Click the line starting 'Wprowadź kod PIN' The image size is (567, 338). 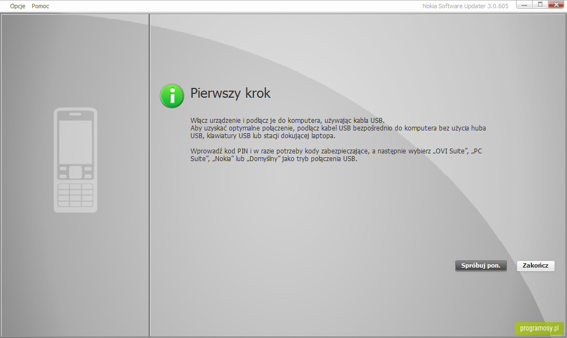point(336,151)
